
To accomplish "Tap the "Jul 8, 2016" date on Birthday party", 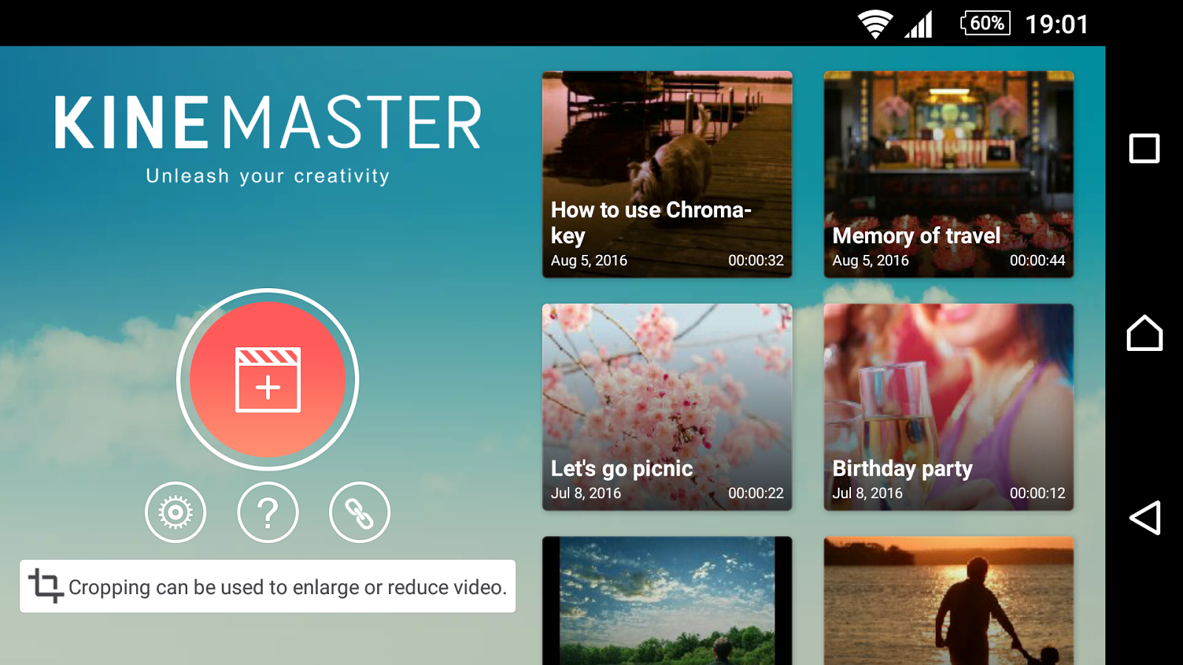I will 867,494.
